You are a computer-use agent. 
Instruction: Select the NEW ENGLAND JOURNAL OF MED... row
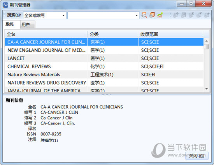click(x=104, y=50)
